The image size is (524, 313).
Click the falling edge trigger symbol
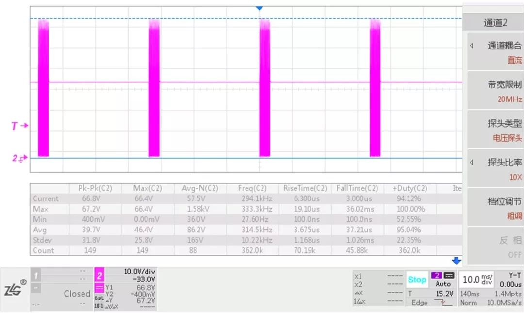[x=441, y=303]
